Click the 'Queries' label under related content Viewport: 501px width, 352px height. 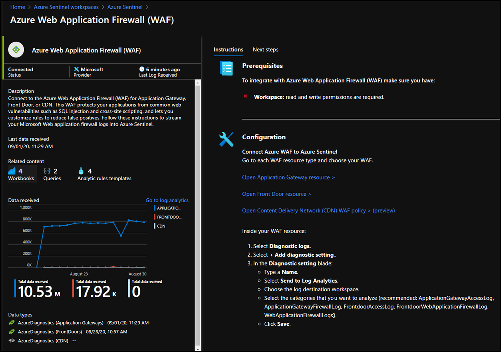click(x=52, y=178)
